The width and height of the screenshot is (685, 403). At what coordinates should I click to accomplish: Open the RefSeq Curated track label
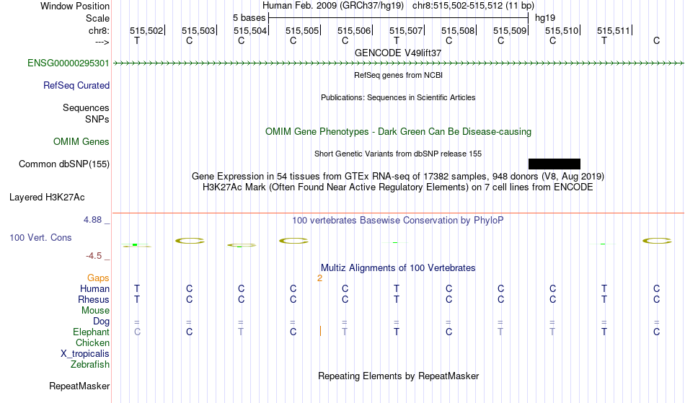(x=76, y=86)
